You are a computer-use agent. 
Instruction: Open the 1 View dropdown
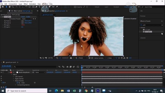point(111,58)
